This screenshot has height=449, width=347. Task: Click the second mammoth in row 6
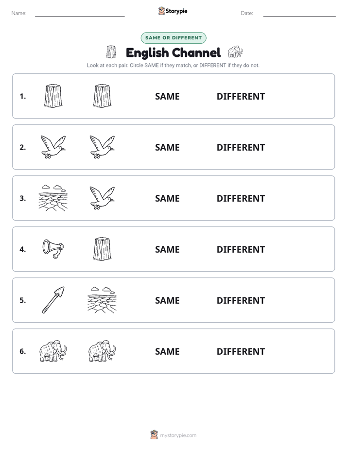coord(102,351)
